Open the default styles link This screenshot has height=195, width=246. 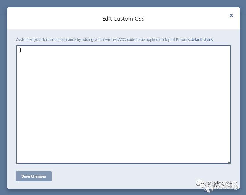point(202,40)
